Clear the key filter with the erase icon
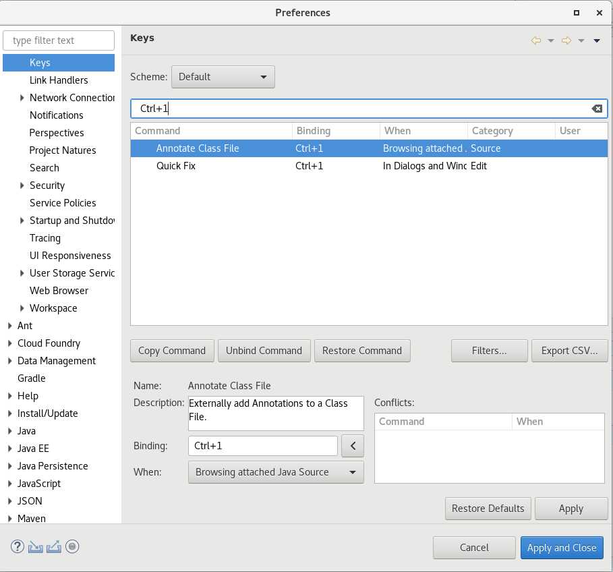 pos(597,109)
